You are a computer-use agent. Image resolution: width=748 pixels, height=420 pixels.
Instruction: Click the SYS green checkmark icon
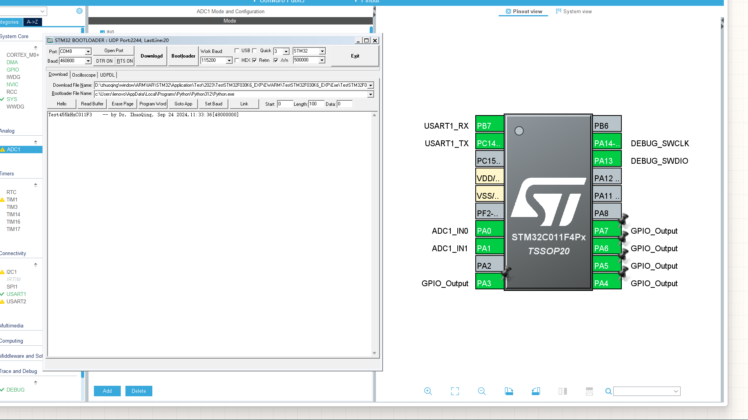pos(2,99)
